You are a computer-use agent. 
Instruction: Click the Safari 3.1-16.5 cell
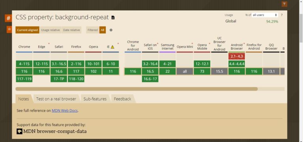[59, 64]
